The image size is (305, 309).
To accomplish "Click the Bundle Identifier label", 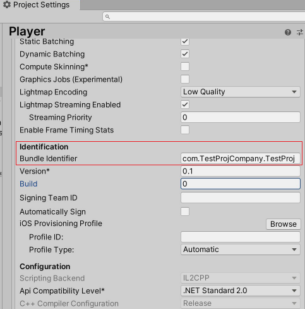I will pos(48,158).
